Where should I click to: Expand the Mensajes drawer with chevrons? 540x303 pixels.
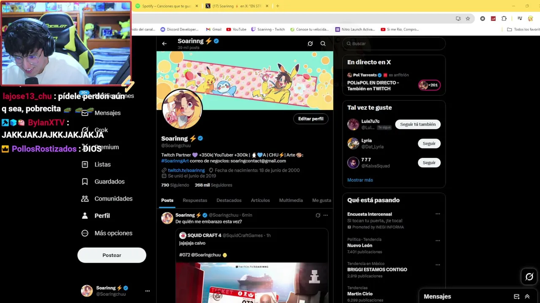click(x=527, y=296)
